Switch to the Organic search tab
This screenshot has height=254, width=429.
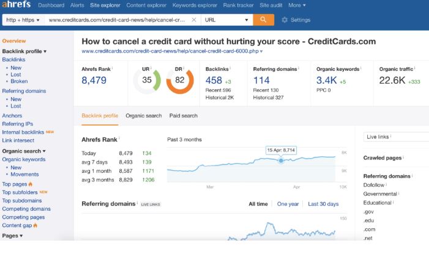coord(144,115)
